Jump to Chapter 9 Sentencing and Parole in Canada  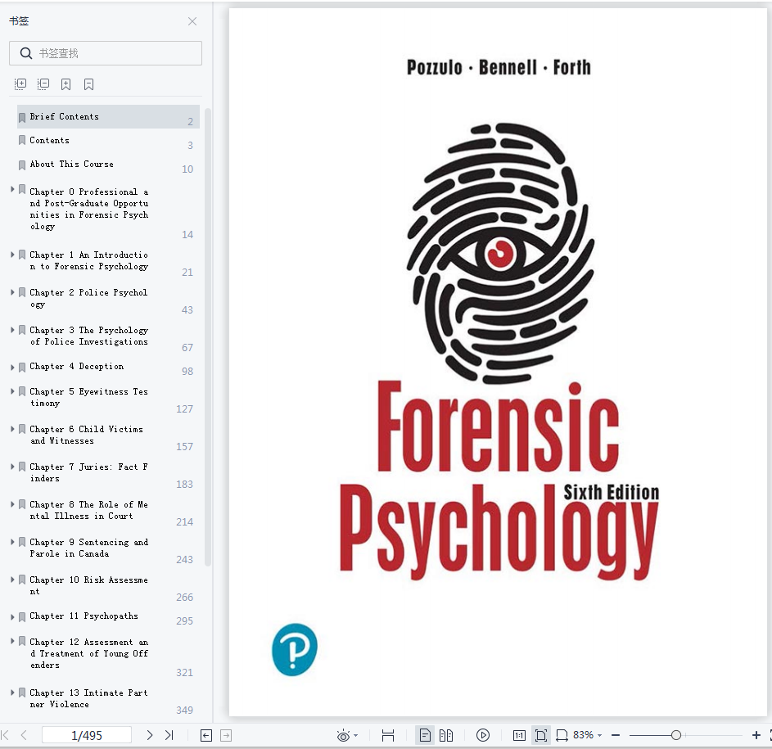88,548
